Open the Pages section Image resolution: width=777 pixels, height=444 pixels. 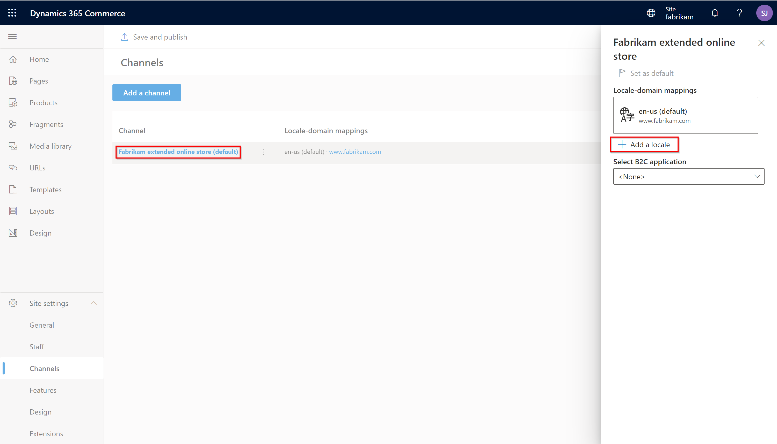pyautogui.click(x=38, y=80)
